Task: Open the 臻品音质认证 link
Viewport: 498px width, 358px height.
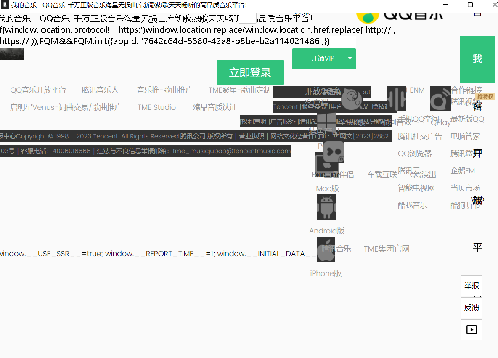Action: point(215,107)
